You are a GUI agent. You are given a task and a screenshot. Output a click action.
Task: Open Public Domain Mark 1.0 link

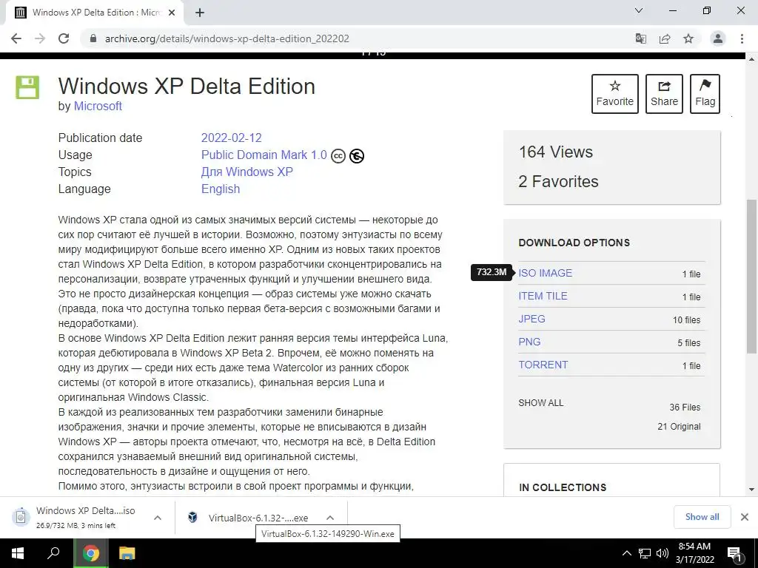(264, 155)
